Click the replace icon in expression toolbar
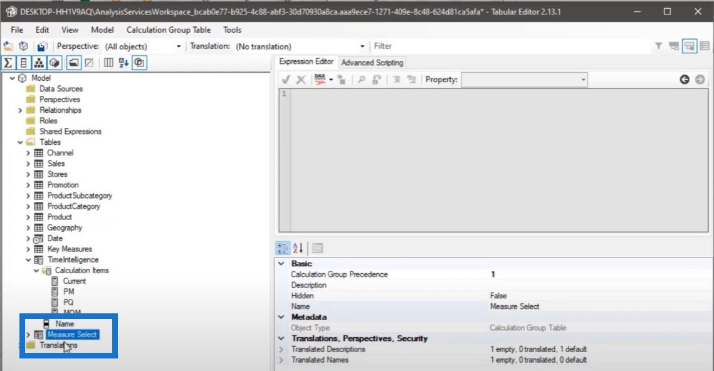Screen dimensions: 714x371 pyautogui.click(x=377, y=80)
